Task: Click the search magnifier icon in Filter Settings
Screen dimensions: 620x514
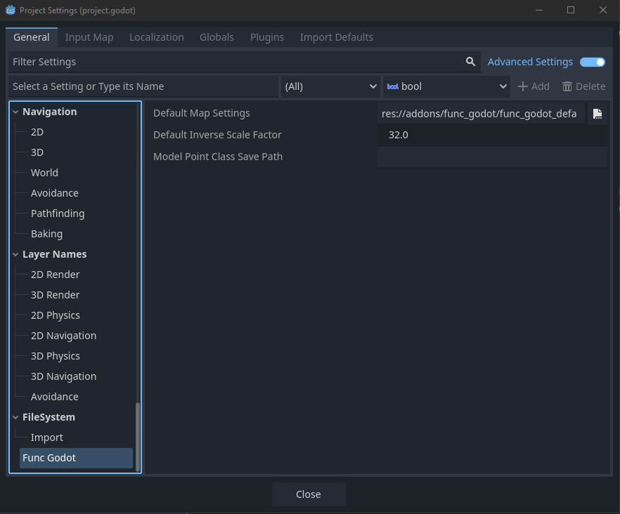Action: [470, 62]
